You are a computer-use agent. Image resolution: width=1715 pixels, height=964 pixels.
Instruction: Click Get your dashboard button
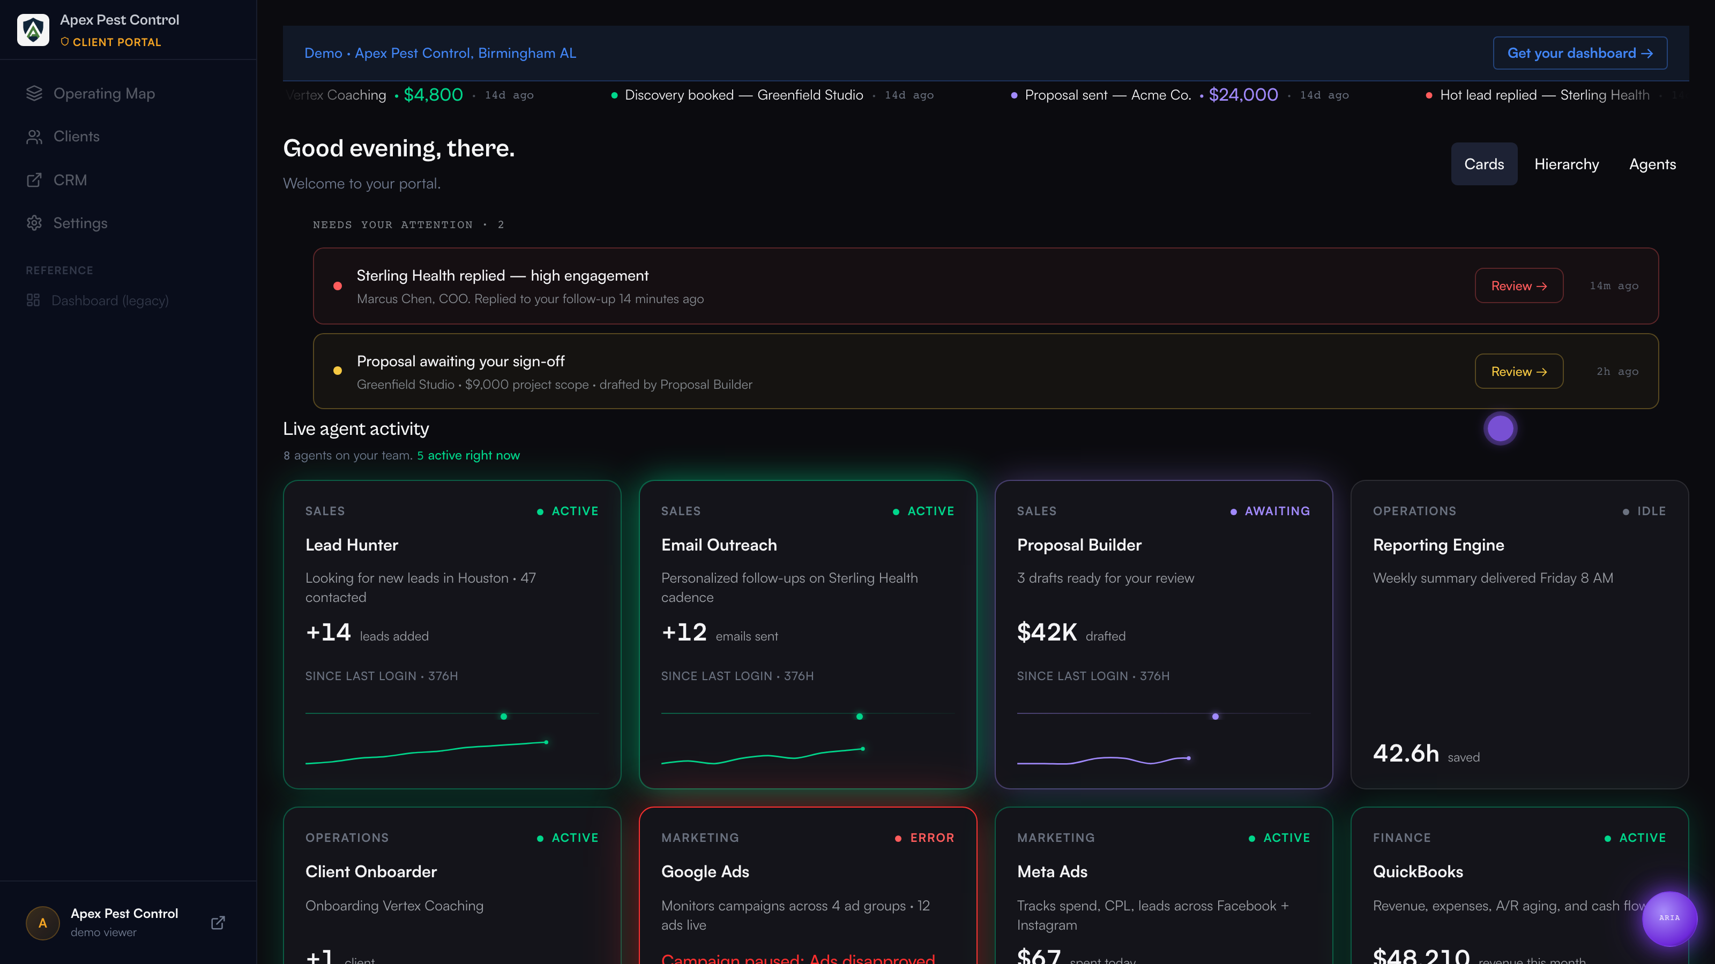[1580, 53]
